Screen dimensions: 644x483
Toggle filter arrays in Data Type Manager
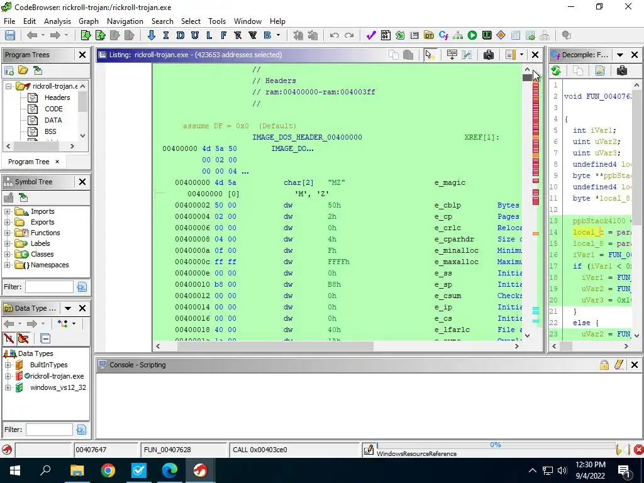point(8,338)
